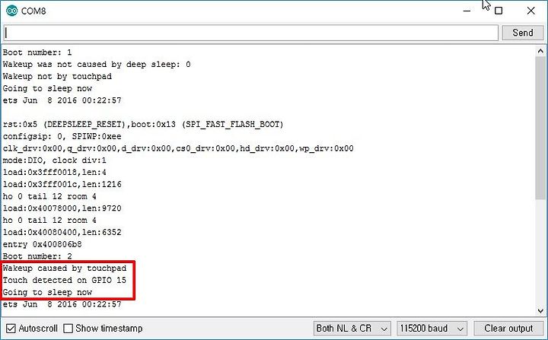Viewport: 548px width, 340px height.
Task: Click the 'Boot number: 1' line
Action: [37, 52]
